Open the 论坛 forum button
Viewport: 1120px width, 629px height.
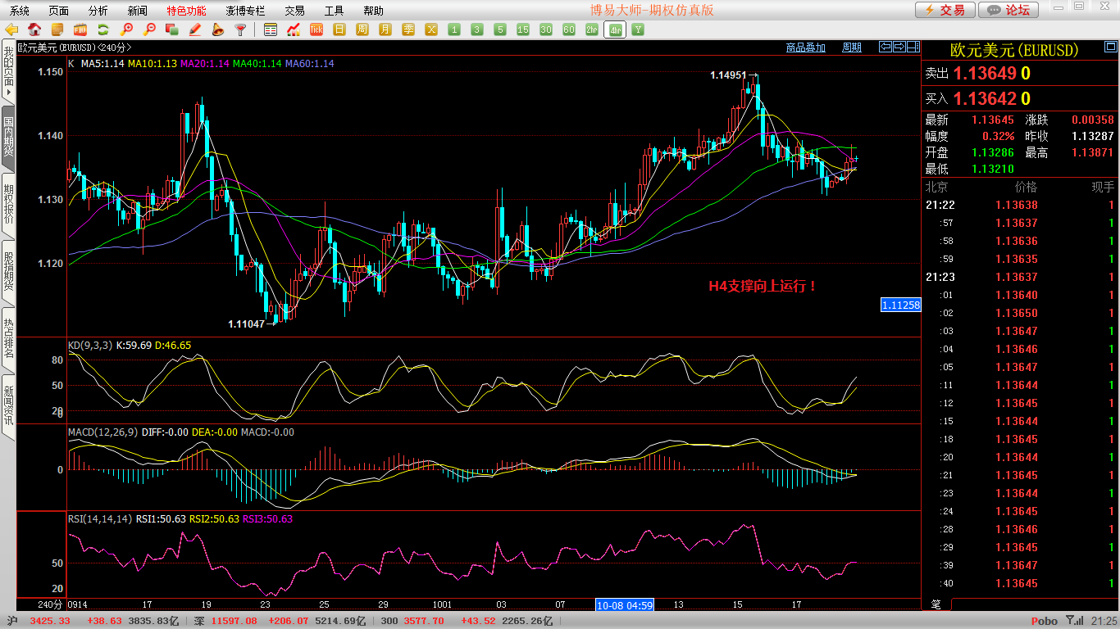coord(1008,10)
